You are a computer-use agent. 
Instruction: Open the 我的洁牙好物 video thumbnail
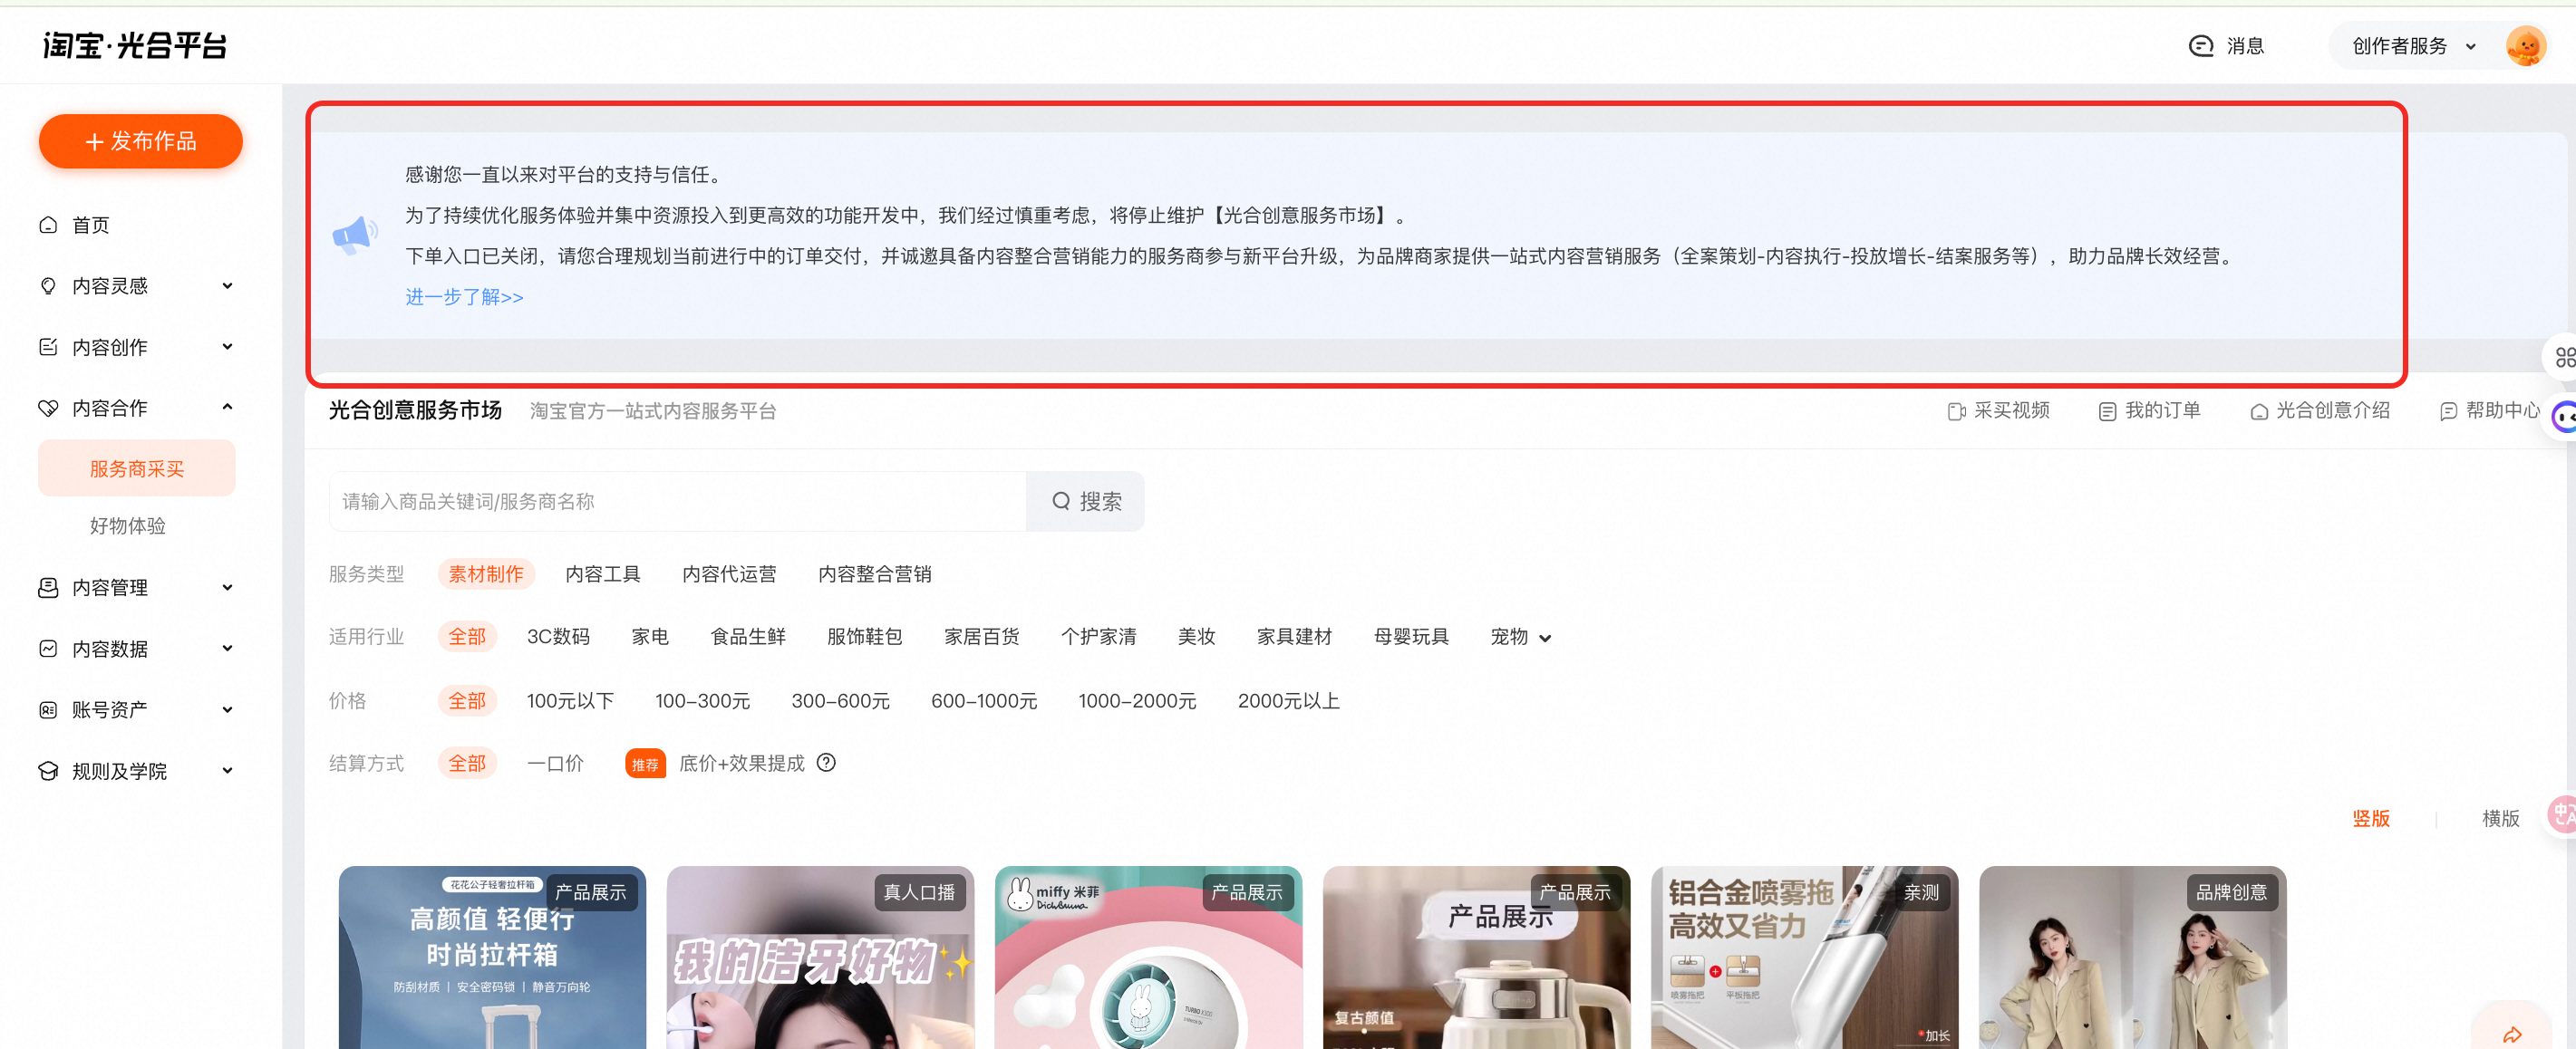820,958
